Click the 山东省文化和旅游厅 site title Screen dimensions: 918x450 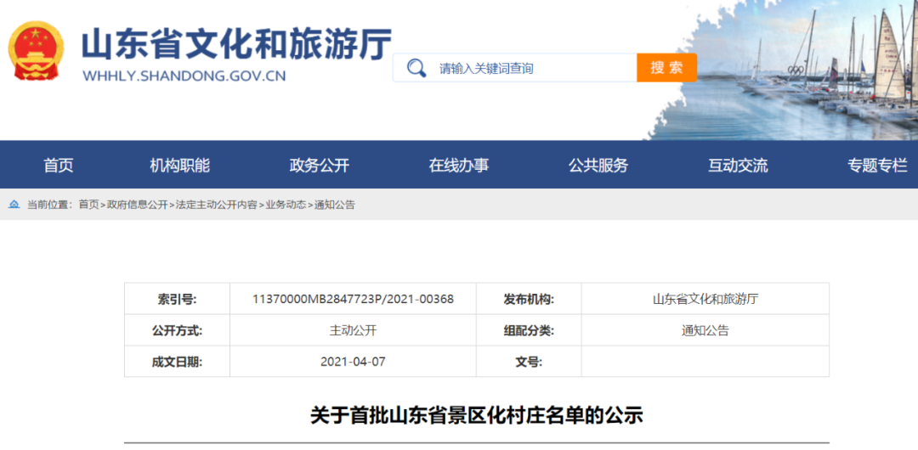[236, 44]
